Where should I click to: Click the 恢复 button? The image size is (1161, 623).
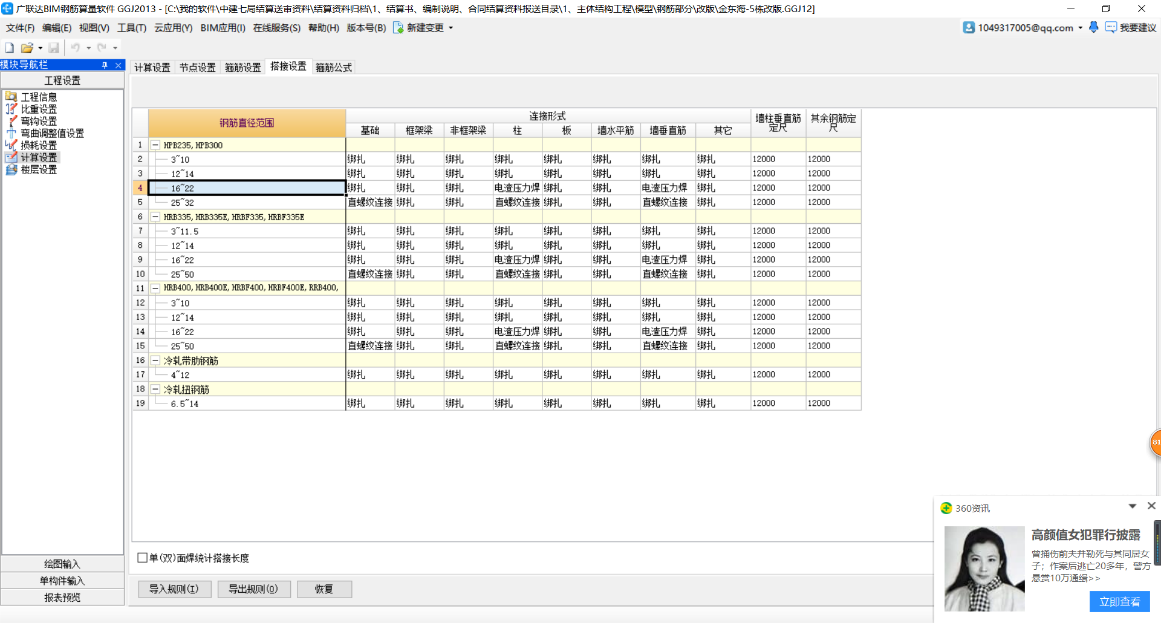pos(324,589)
